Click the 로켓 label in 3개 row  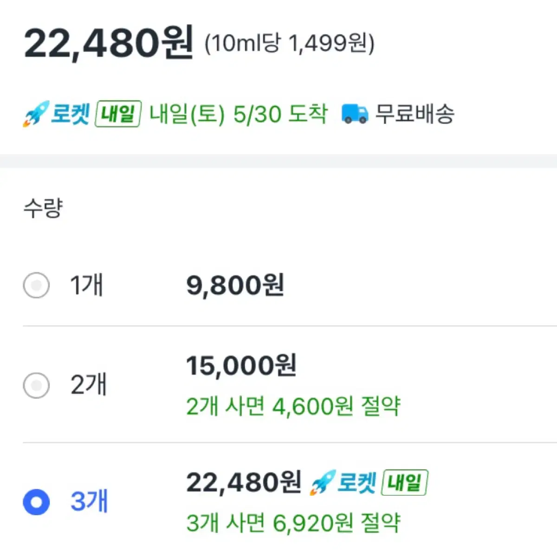pyautogui.click(x=356, y=483)
